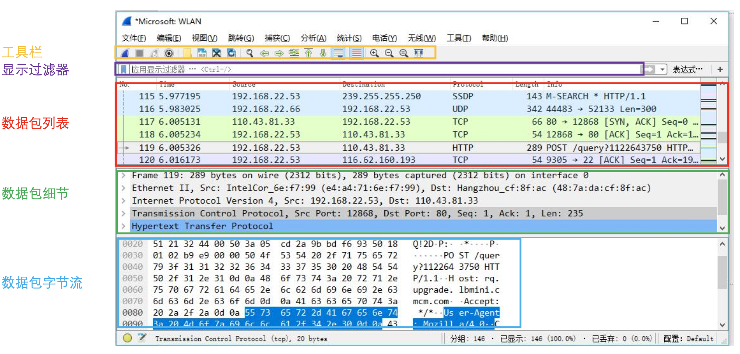This screenshot has width=740, height=354.
Task: Select packet 117 TCP SYN, ACK row
Action: [x=409, y=122]
